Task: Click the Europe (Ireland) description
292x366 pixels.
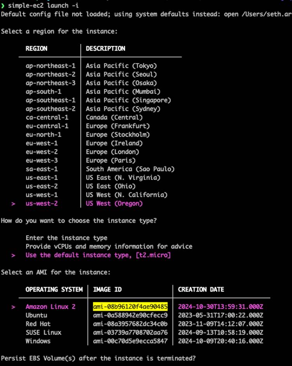Action: click(114, 143)
